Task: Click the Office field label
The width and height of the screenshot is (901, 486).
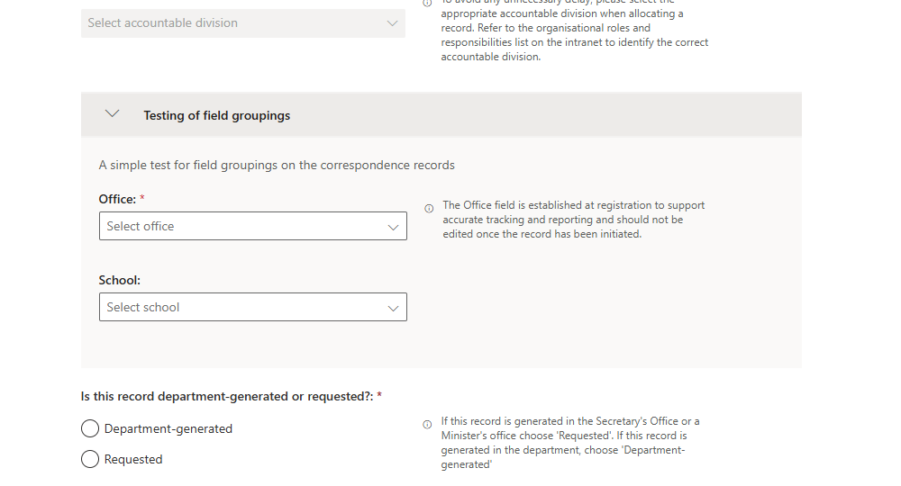Action: tap(117, 199)
